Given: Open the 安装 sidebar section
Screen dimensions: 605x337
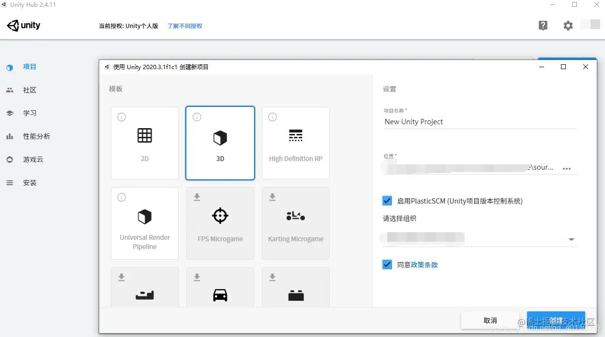Looking at the screenshot, I should [x=29, y=182].
